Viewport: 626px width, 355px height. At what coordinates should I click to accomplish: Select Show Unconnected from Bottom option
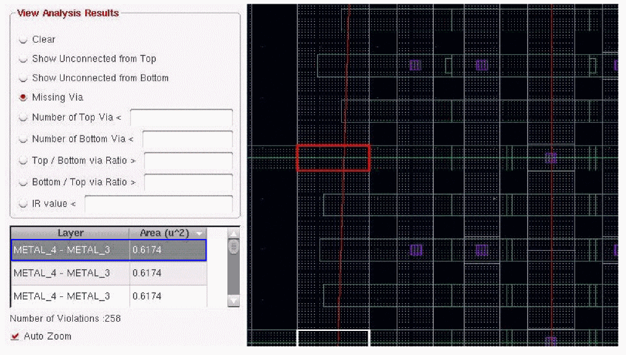(x=23, y=78)
